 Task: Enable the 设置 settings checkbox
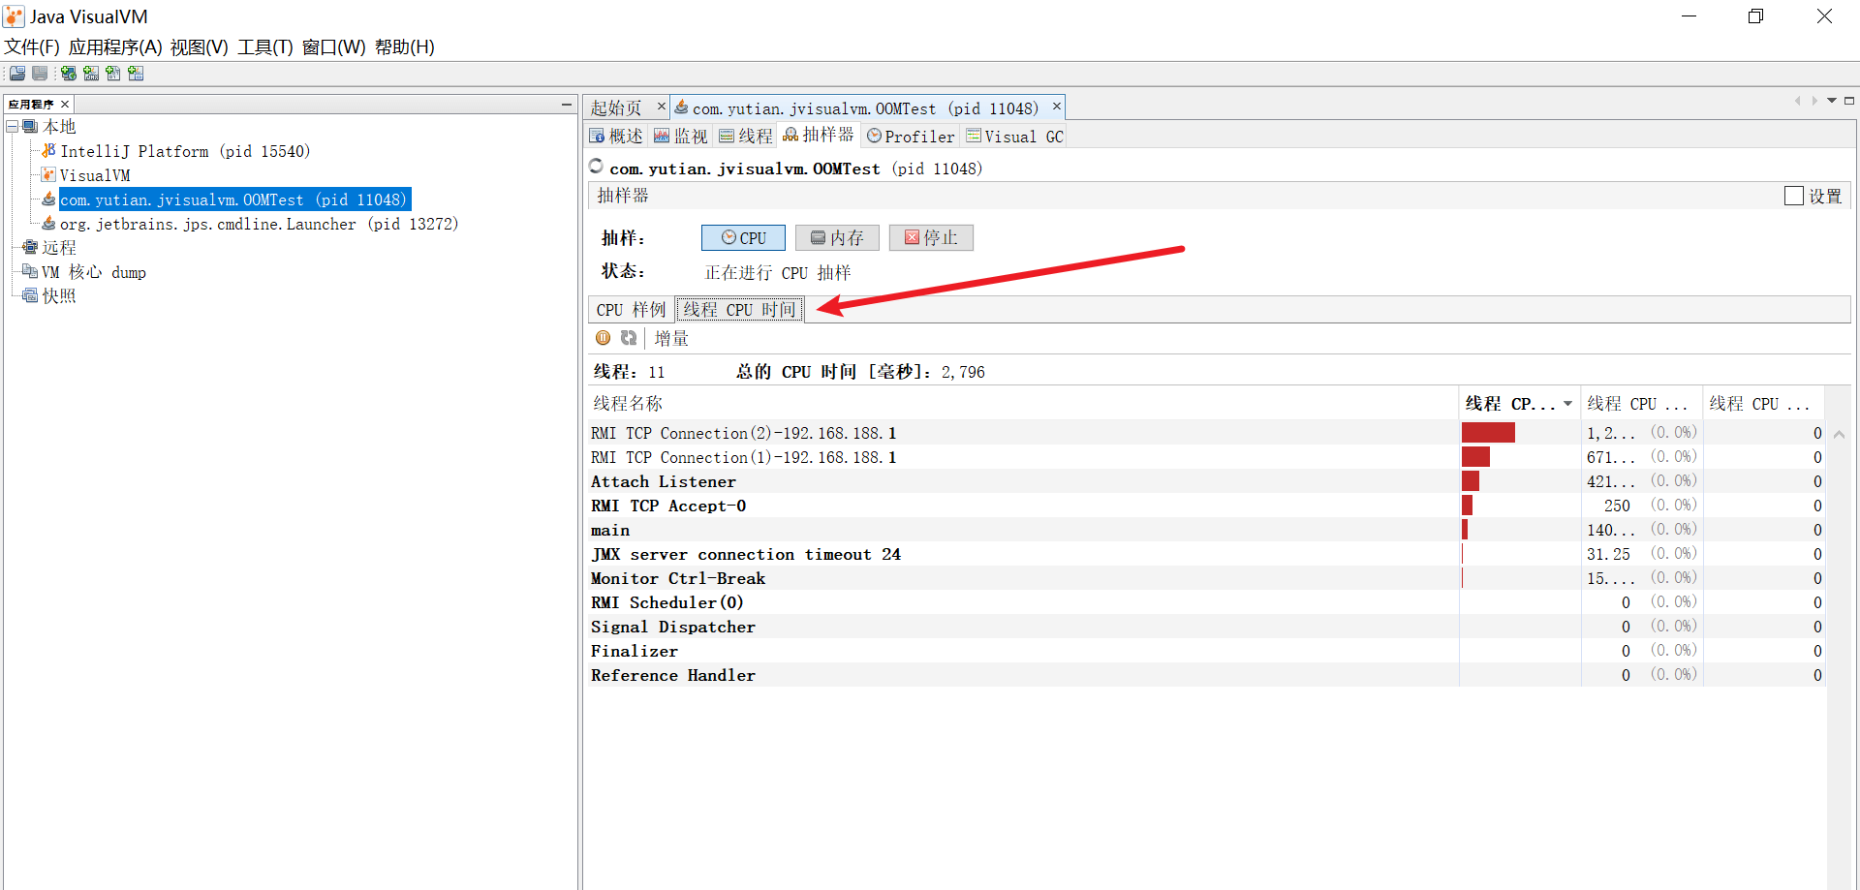1793,196
